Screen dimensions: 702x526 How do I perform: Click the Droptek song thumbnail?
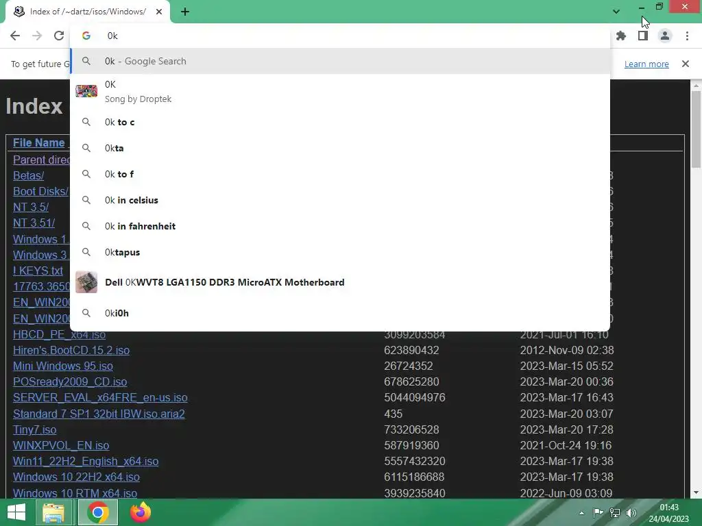[x=86, y=91]
